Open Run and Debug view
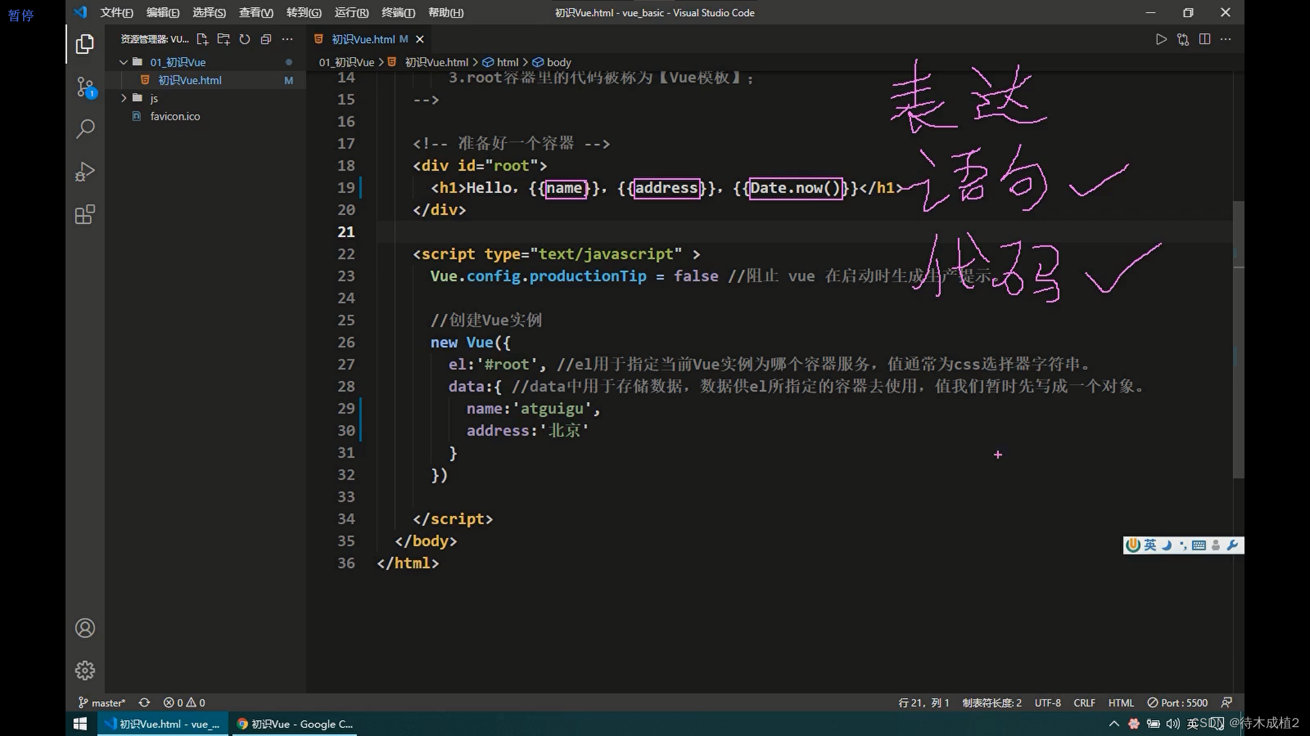 (x=85, y=171)
